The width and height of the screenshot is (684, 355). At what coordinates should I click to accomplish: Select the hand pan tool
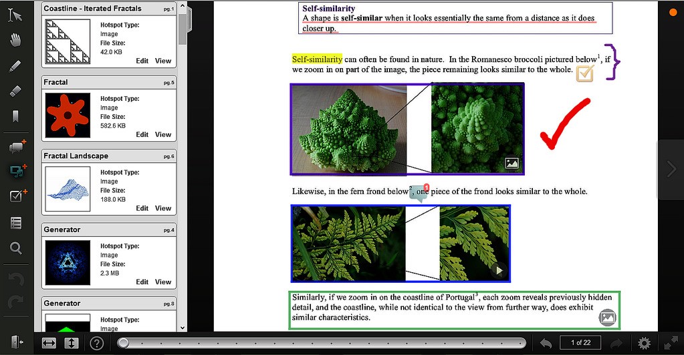pyautogui.click(x=16, y=40)
